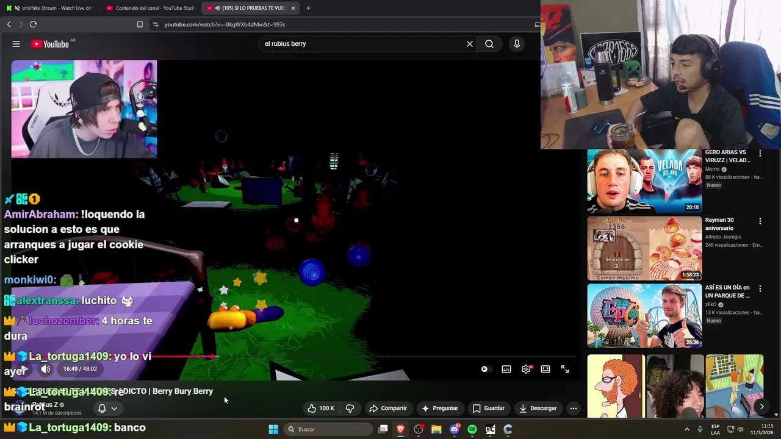The height and width of the screenshot is (439, 781).
Task: Clear the search box with X
Action: pyautogui.click(x=470, y=44)
